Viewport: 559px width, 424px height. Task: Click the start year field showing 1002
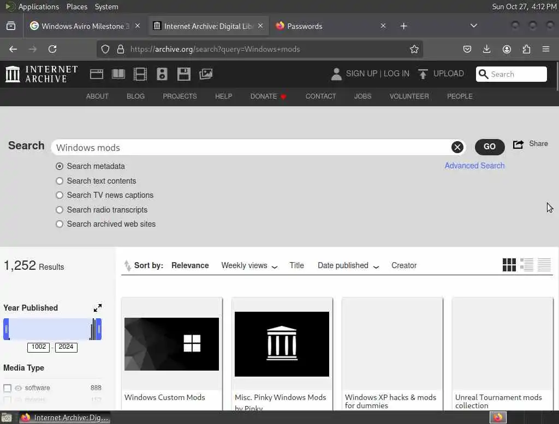point(39,347)
